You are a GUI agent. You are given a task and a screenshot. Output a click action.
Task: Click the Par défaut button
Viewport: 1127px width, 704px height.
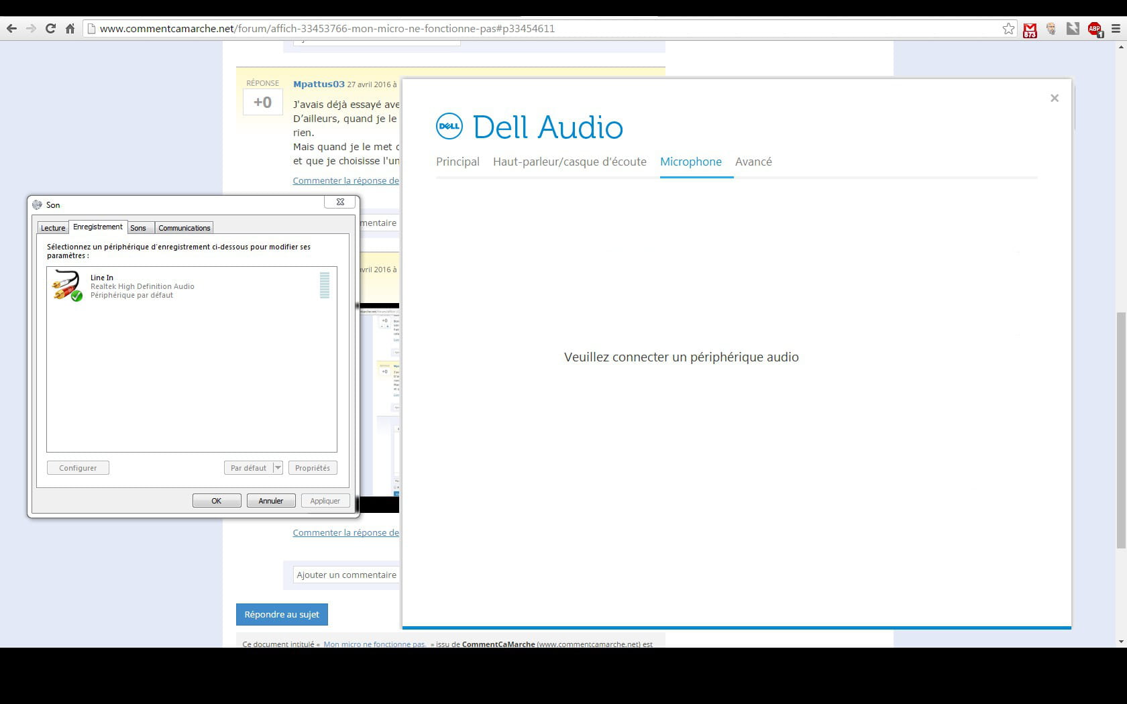(x=248, y=468)
